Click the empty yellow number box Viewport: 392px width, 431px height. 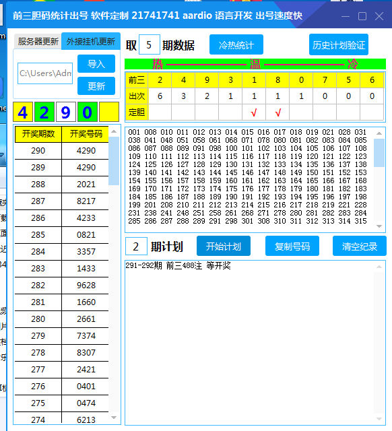pyautogui.click(x=109, y=112)
